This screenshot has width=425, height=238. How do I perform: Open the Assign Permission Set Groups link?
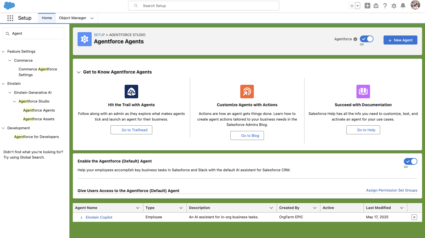[392, 190]
